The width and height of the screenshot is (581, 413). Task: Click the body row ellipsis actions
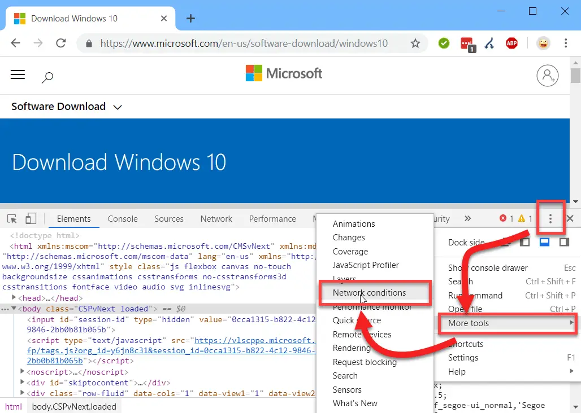(x=5, y=309)
